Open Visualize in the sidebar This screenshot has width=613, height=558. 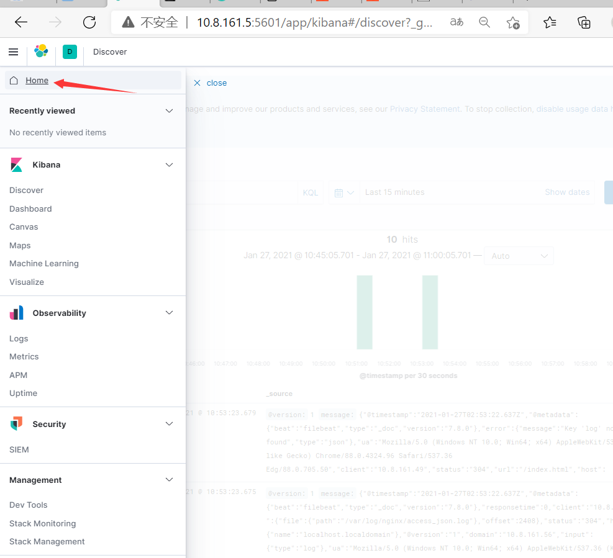click(27, 282)
